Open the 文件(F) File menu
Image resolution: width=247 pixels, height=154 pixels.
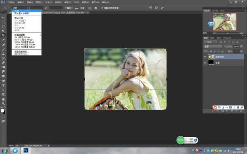pos(11,2)
